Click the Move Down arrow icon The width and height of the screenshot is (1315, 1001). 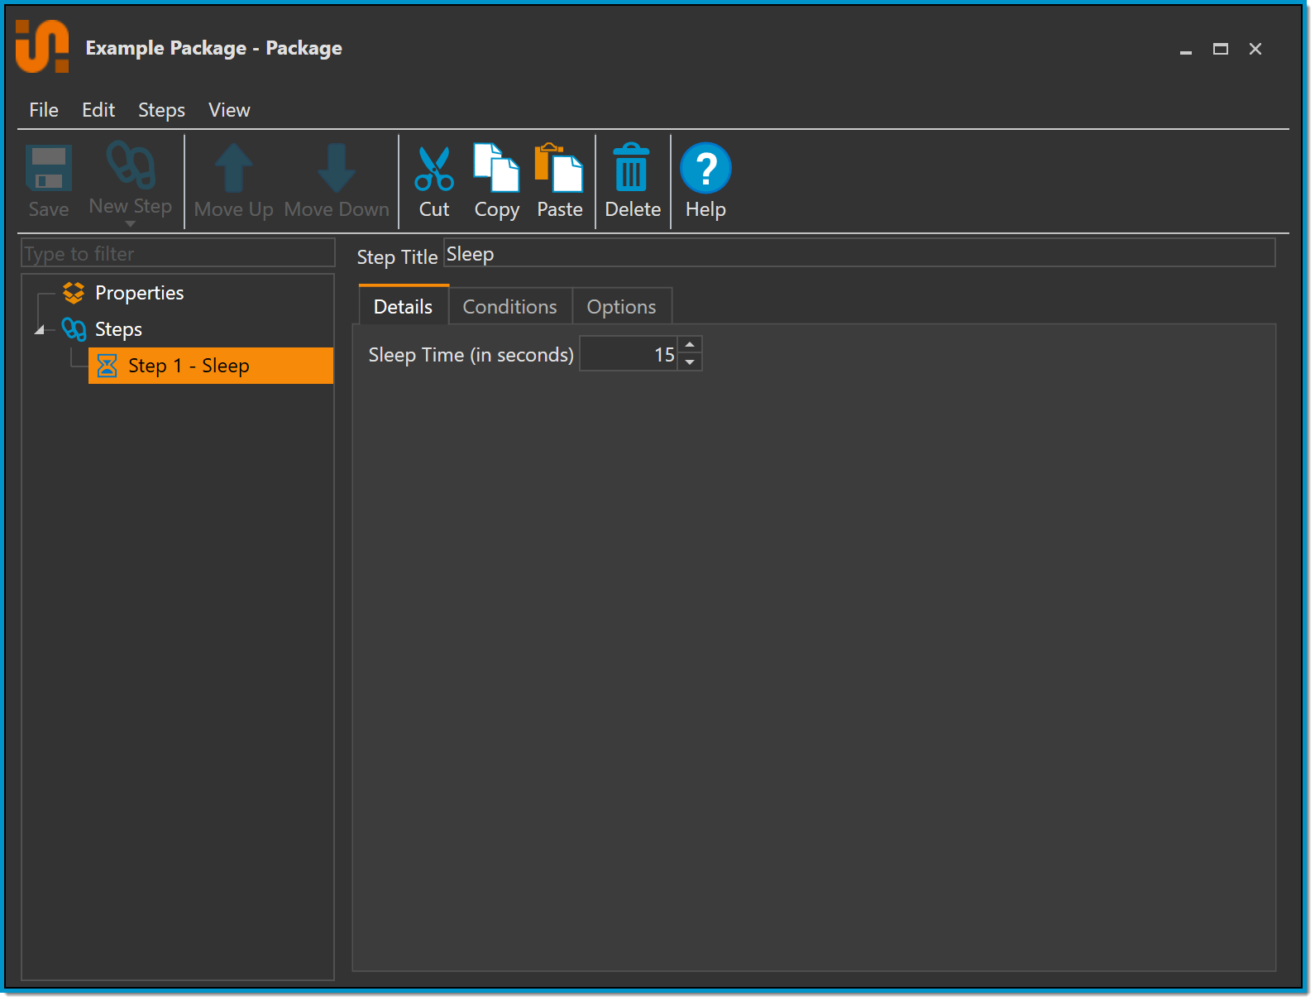[x=337, y=168]
